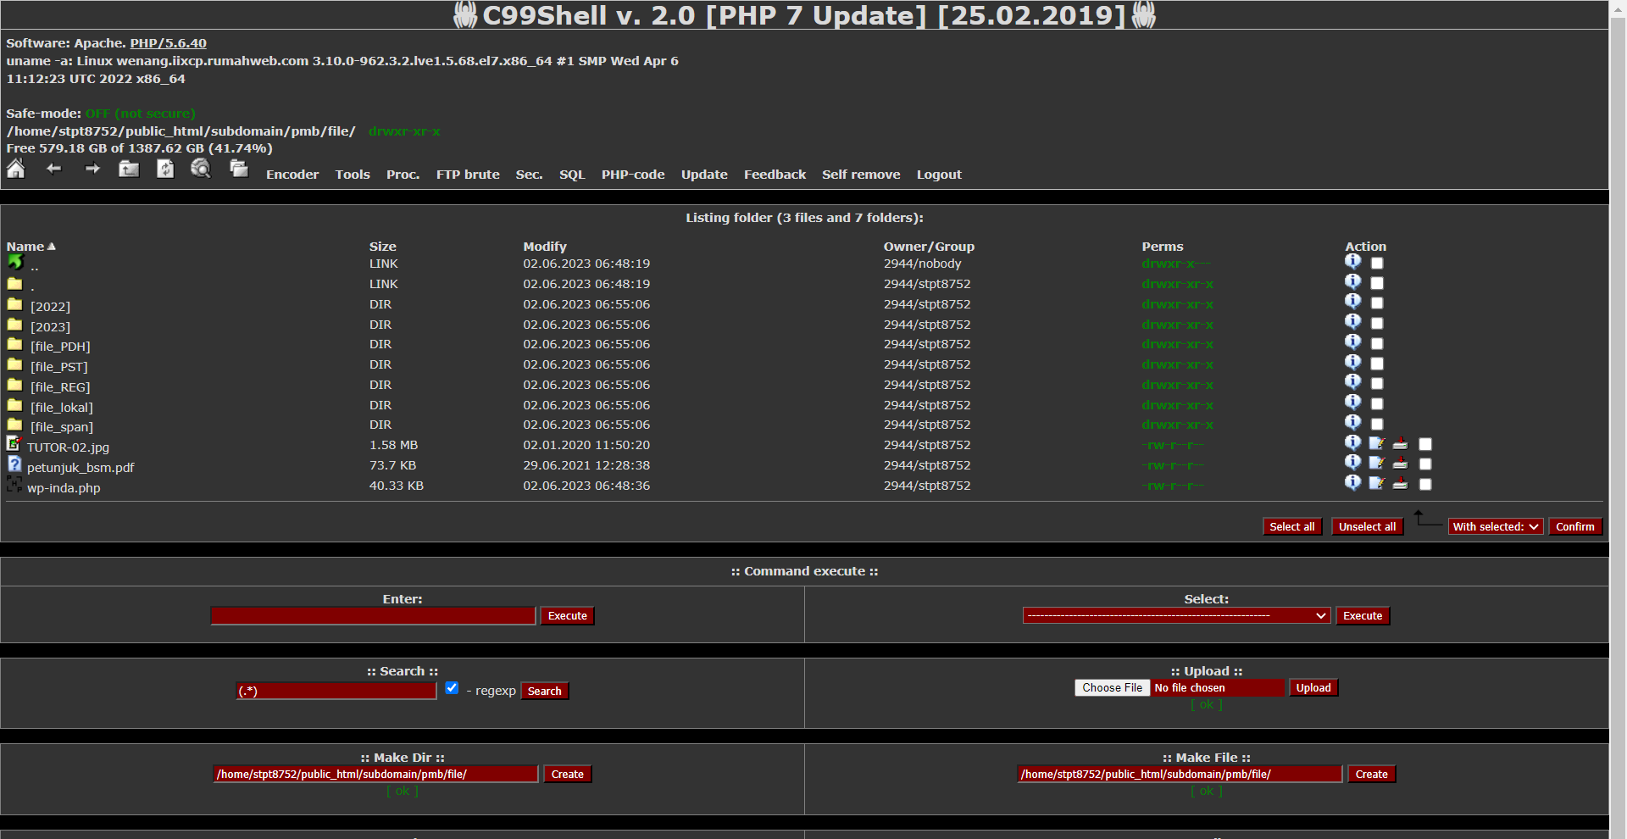Open info for the [file_REG] folder

click(x=1352, y=381)
